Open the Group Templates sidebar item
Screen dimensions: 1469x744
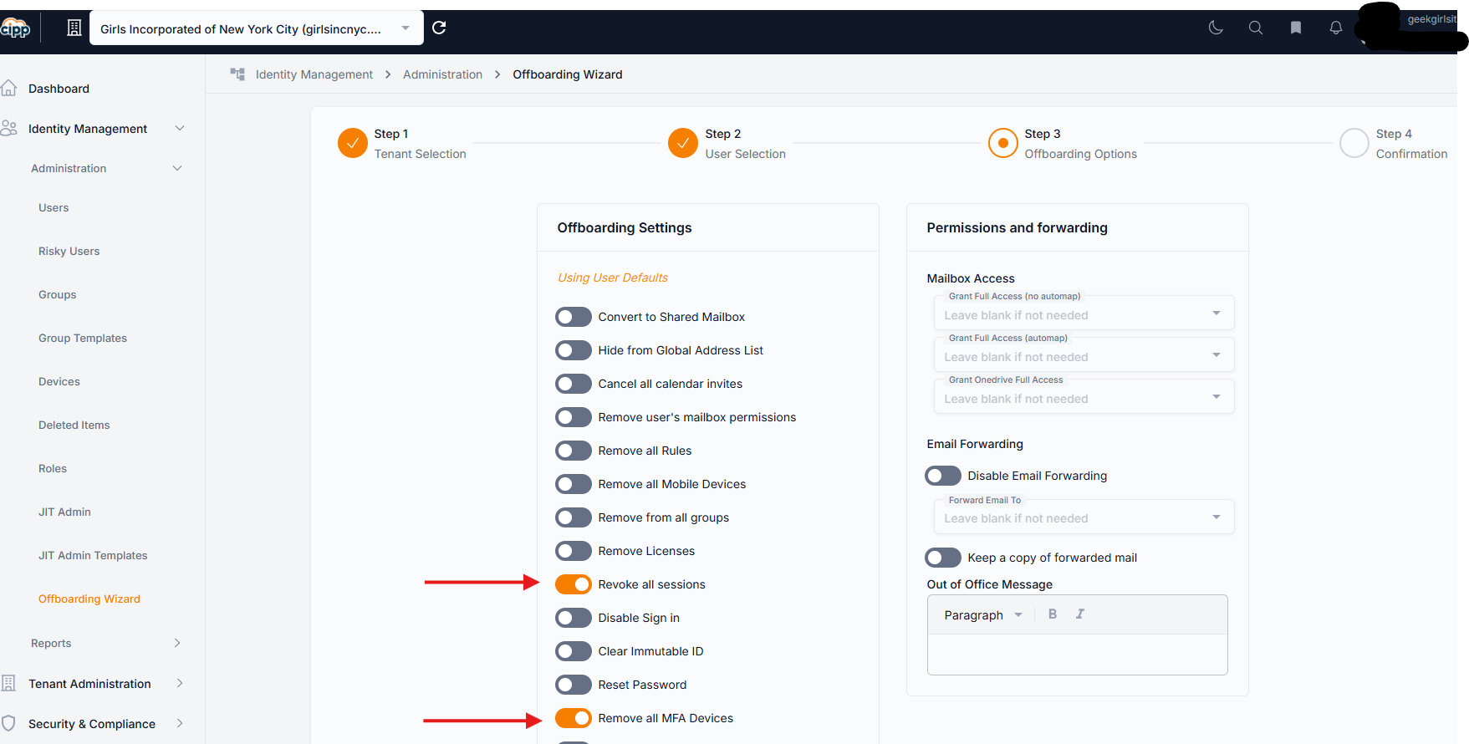[83, 338]
